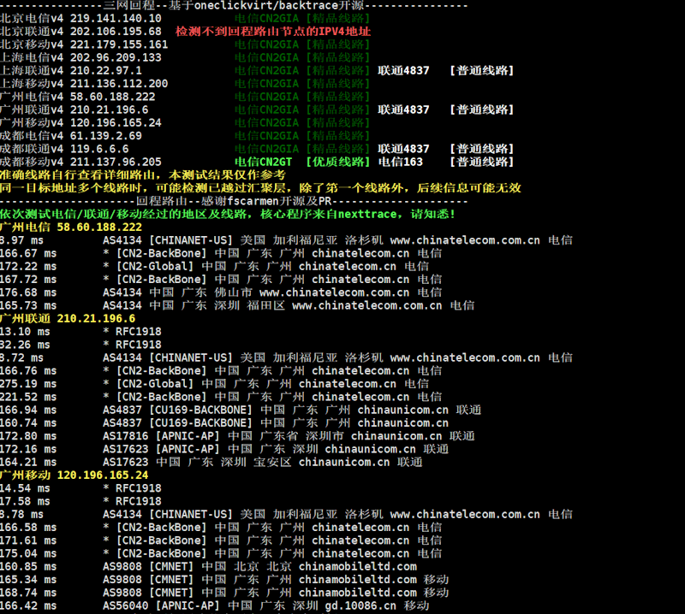This screenshot has width=685, height=614.
Task: Click the latency value "167.72 ms"
Action: click(x=28, y=280)
